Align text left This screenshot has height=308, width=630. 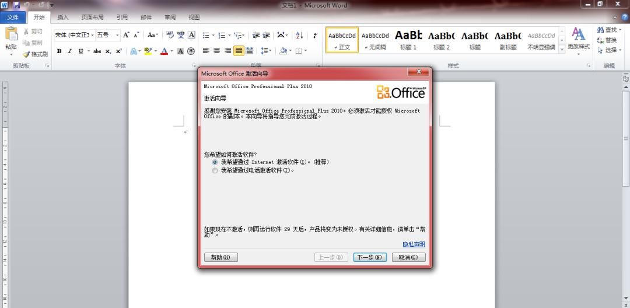(206, 51)
